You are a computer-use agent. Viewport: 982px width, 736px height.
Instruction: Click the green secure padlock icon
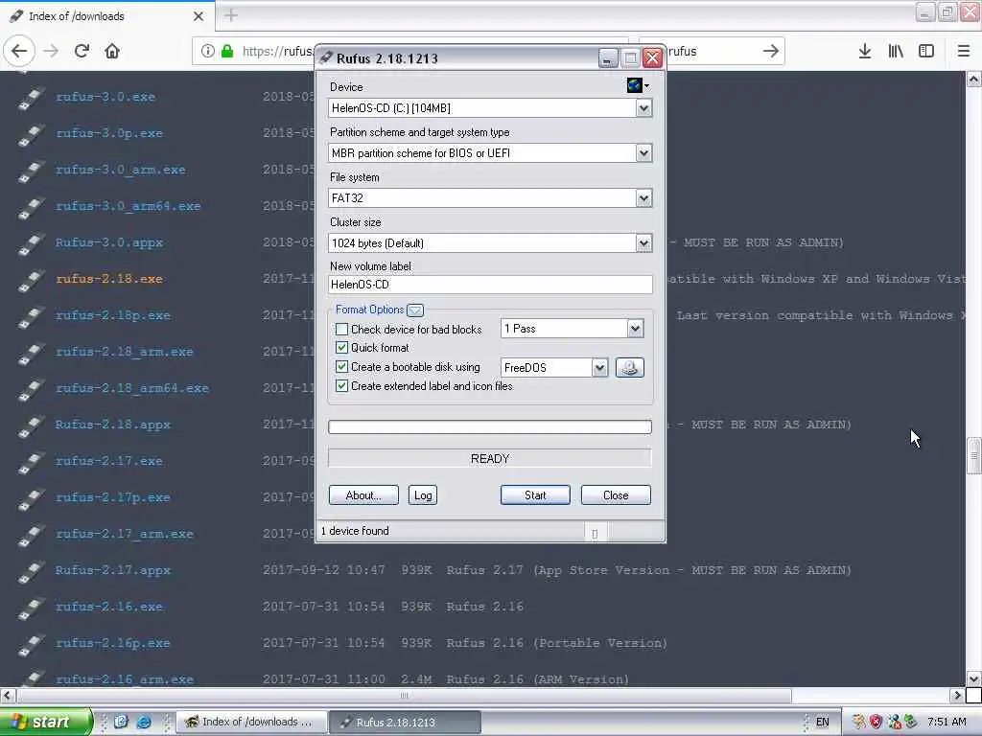[x=228, y=51]
